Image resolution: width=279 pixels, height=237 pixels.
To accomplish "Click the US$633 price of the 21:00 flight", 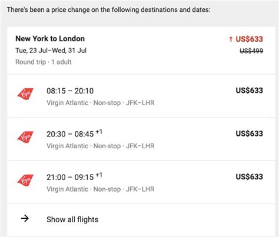I will point(249,176).
